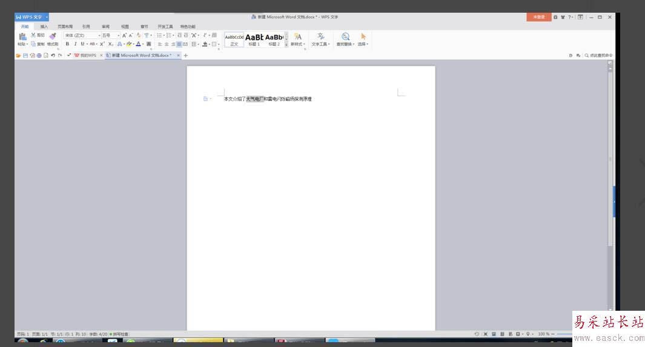Image resolution: width=645 pixels, height=347 pixels.
Task: Toggle Italic formatting
Action: (75, 44)
